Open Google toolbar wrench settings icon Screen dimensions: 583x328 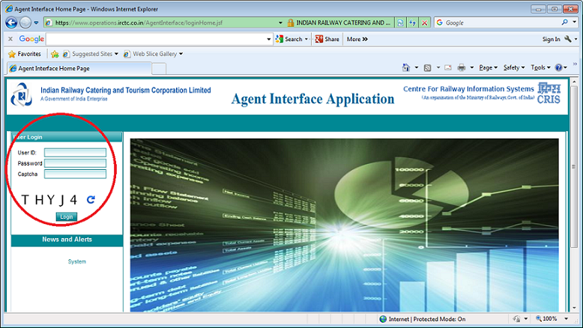pyautogui.click(x=568, y=39)
